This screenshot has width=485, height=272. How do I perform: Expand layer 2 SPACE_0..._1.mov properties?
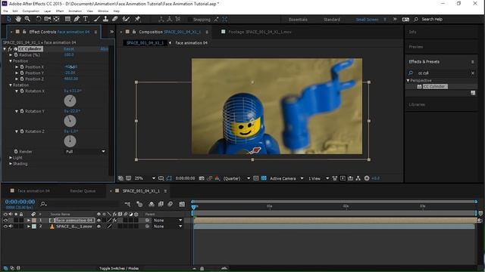point(29,227)
